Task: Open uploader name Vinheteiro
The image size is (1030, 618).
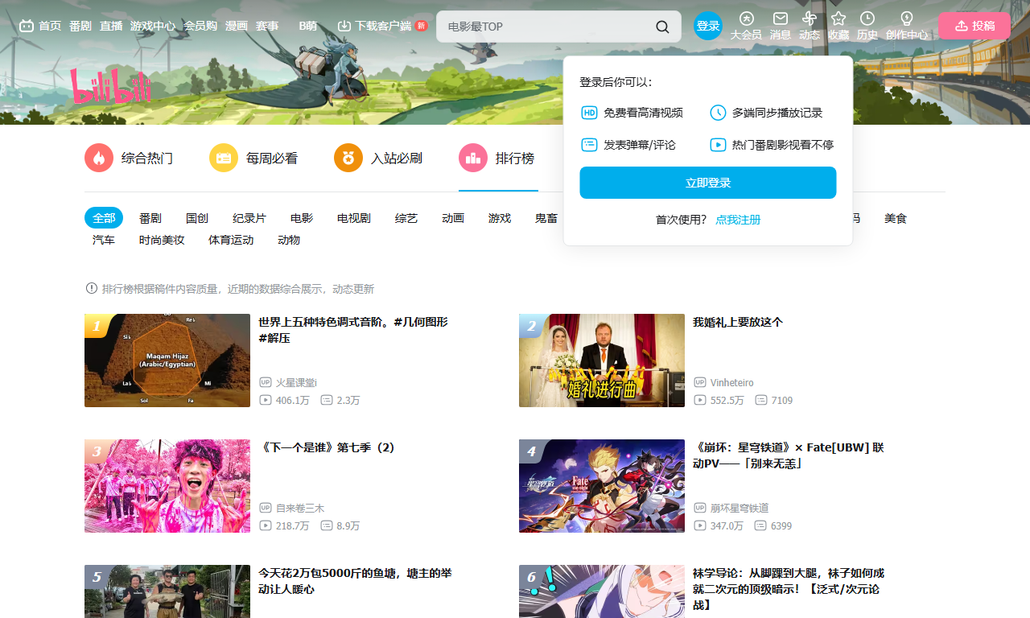Action: 732,382
